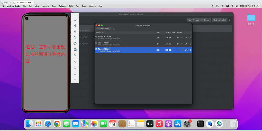This screenshot has height=131, width=262.
Task: Click the emulator volume up icon
Action: point(75,26)
